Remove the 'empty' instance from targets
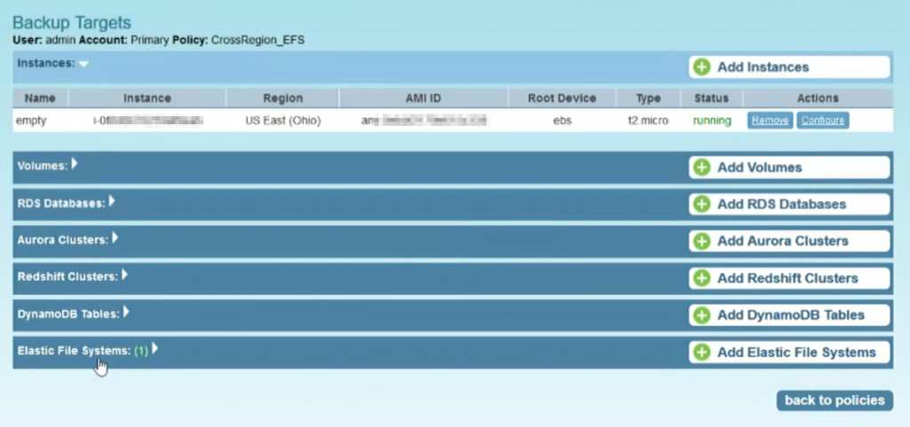Viewport: 910px width, 427px height. point(770,121)
